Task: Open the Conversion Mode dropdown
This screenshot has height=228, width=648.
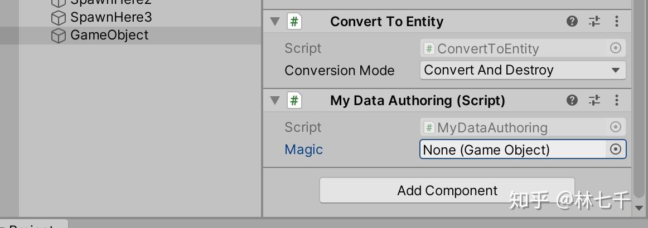Action: tap(523, 71)
